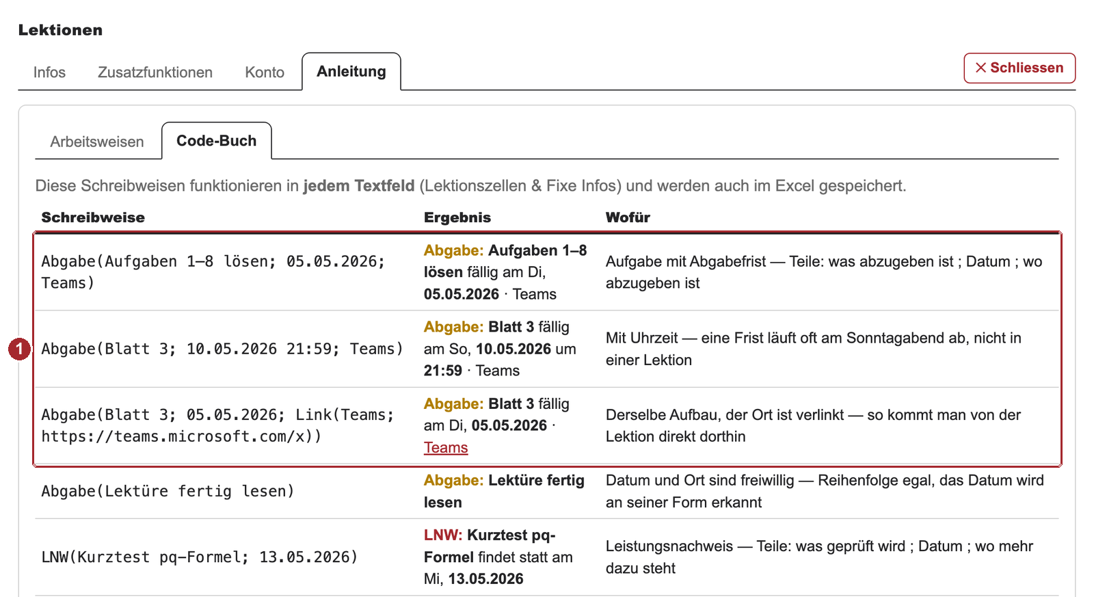Open the red Teams link
The width and height of the screenshot is (1094, 597).
pyautogui.click(x=446, y=447)
